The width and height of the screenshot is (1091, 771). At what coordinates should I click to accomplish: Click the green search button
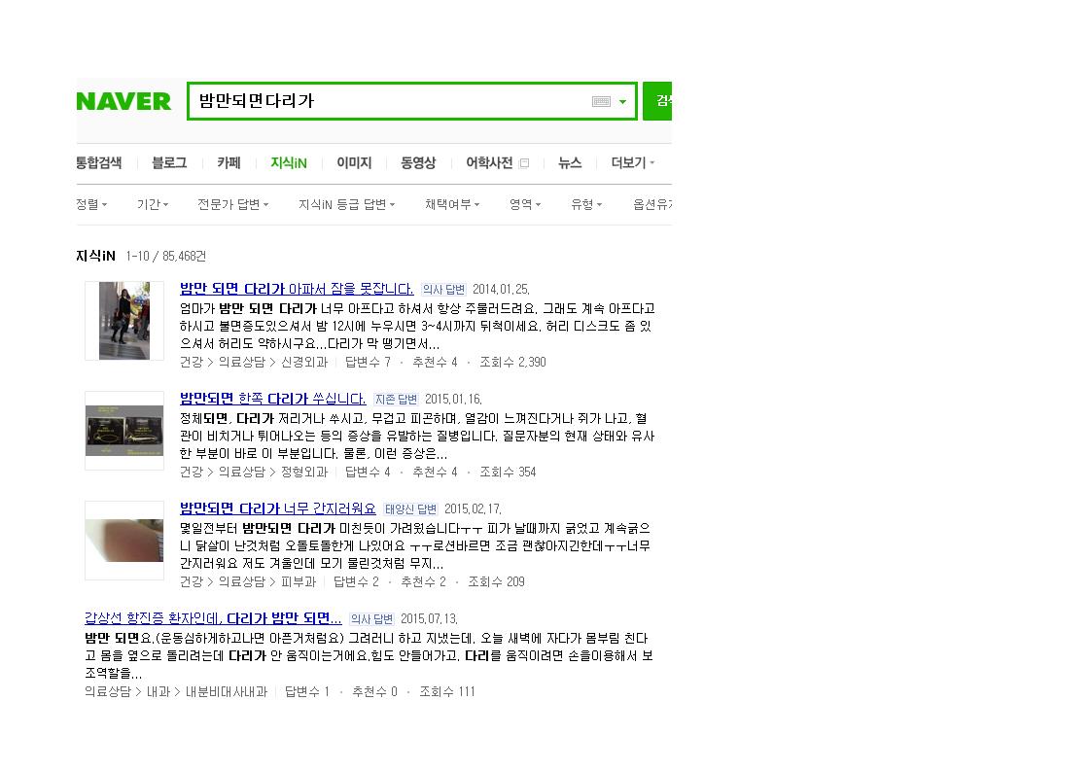click(658, 101)
